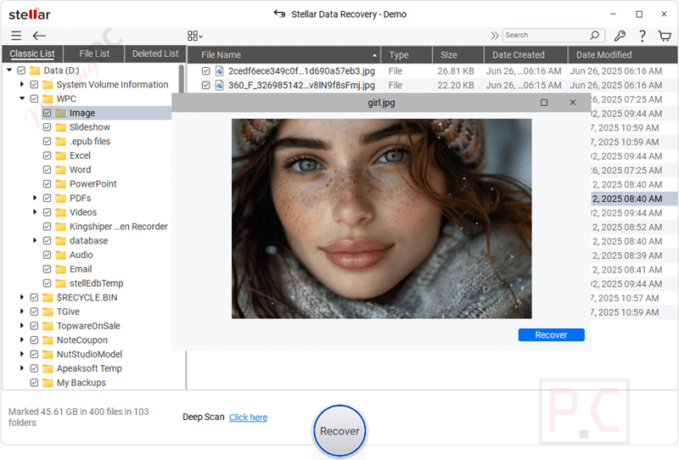Viewport: 679px width, 460px height.
Task: Close the girl.jpg preview window
Action: 572,103
